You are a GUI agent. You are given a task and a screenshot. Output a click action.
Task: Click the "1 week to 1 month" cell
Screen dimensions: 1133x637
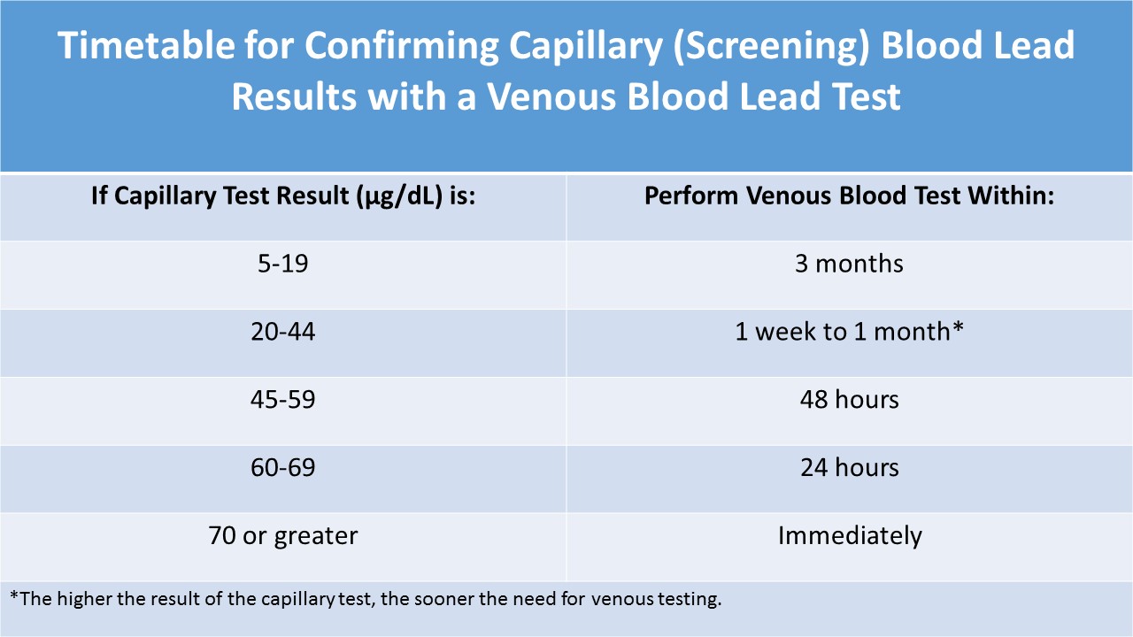pos(841,332)
